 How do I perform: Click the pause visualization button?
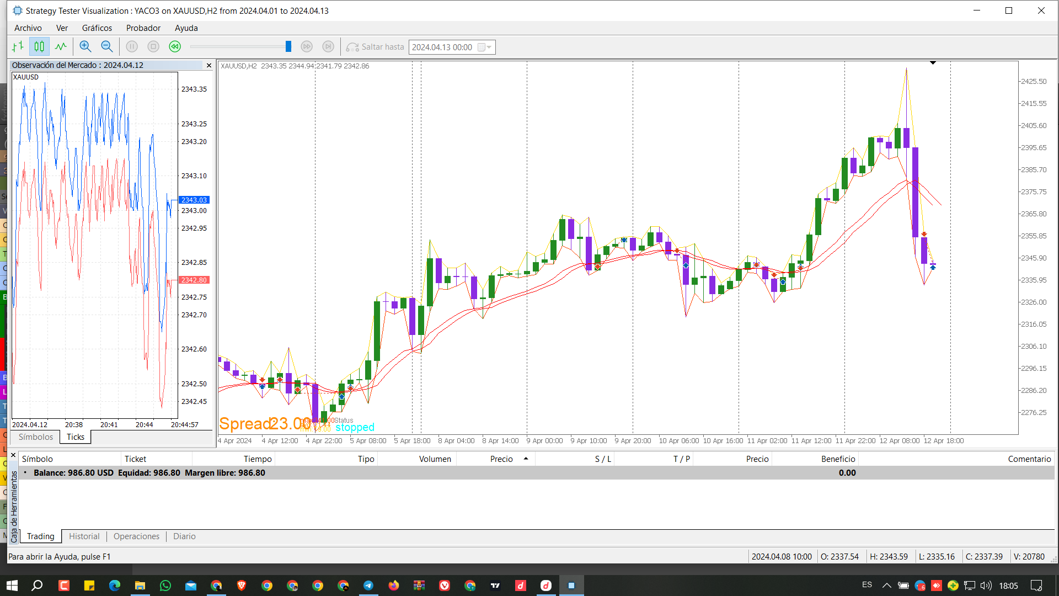point(132,47)
